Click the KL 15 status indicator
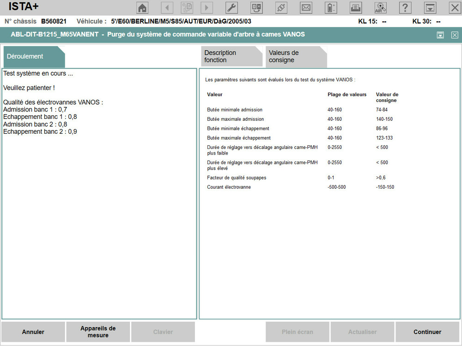 (x=372, y=21)
